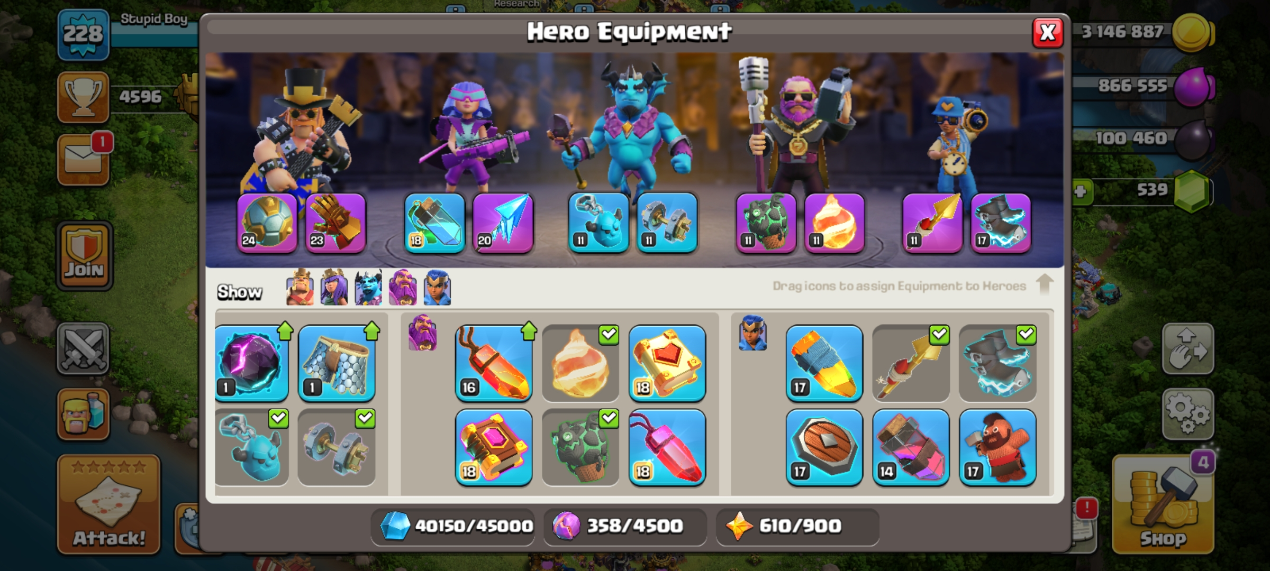Filter equipment by Royal Champion portrait
Screen dimensions: 1270x571
click(x=437, y=288)
